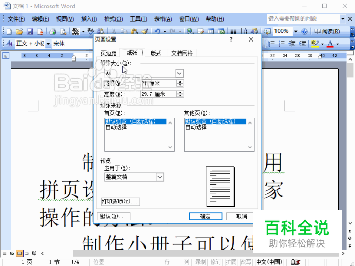Switch to Reading Layout view icon
Image resolution: width=355 pixels, height=266 pixels.
click(x=35, y=253)
